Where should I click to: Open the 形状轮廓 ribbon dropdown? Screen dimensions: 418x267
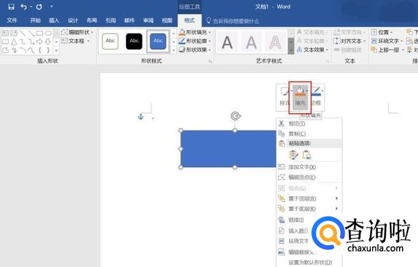pyautogui.click(x=195, y=41)
